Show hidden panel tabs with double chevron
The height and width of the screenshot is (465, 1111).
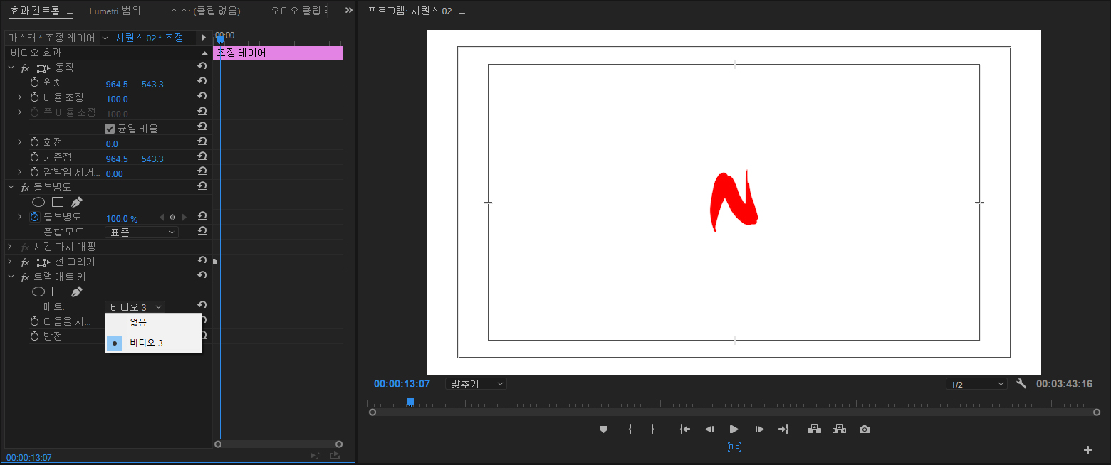click(348, 10)
